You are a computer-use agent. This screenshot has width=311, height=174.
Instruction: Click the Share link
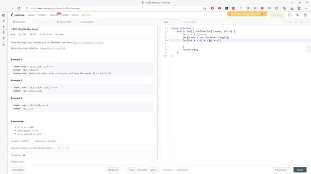60,34
